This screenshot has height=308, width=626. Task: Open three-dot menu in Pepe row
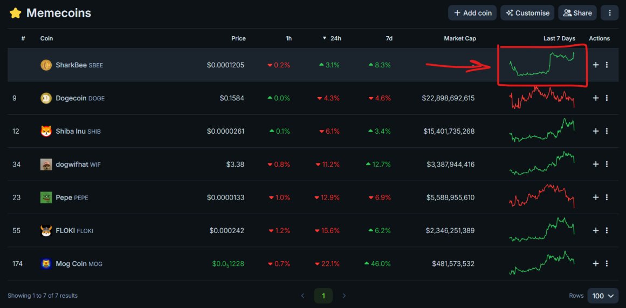point(607,197)
